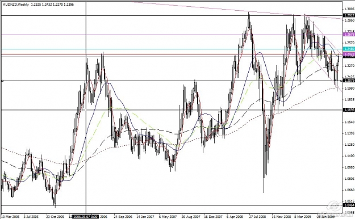Select the magenta 1.2422 price tag
The width and height of the screenshot is (355, 219).
click(x=349, y=54)
